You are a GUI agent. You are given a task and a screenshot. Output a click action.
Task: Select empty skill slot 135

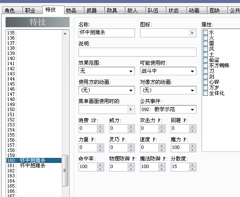(x=34, y=33)
